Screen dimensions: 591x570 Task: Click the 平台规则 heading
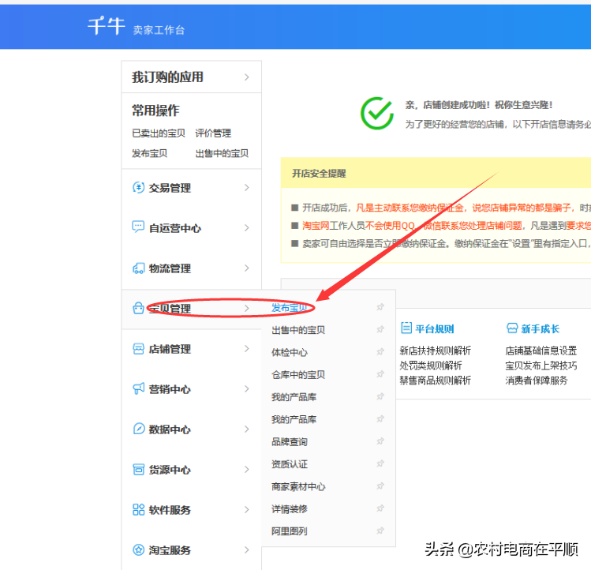(x=435, y=328)
